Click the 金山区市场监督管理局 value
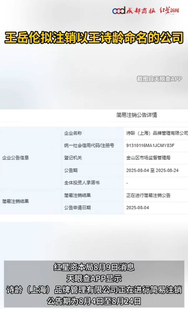The image size is (188, 309). point(148,158)
